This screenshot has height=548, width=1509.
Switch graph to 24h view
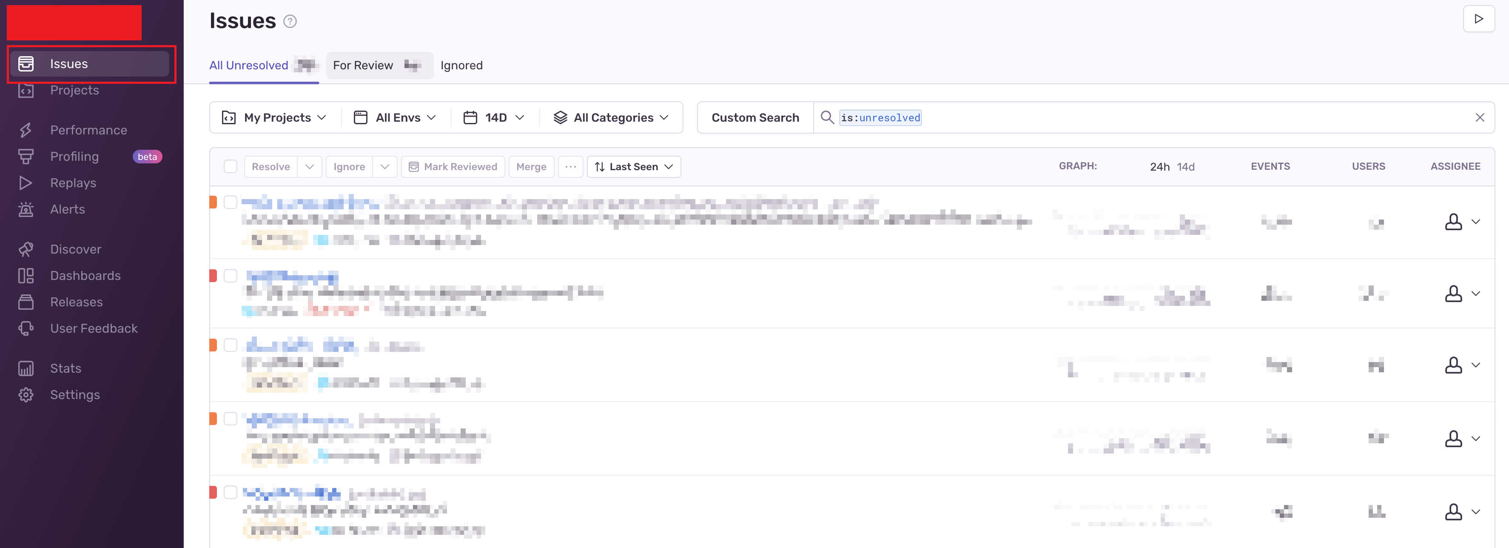(x=1159, y=166)
